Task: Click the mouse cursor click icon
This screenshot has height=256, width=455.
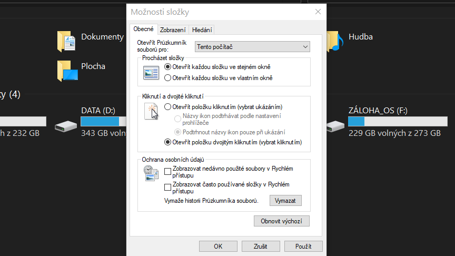Action: point(152,112)
